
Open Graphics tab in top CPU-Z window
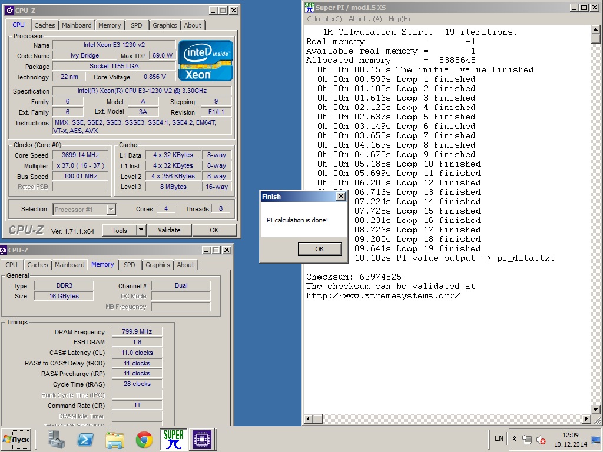click(x=165, y=25)
